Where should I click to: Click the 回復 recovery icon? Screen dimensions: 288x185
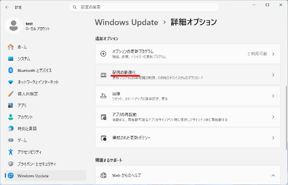click(x=103, y=96)
